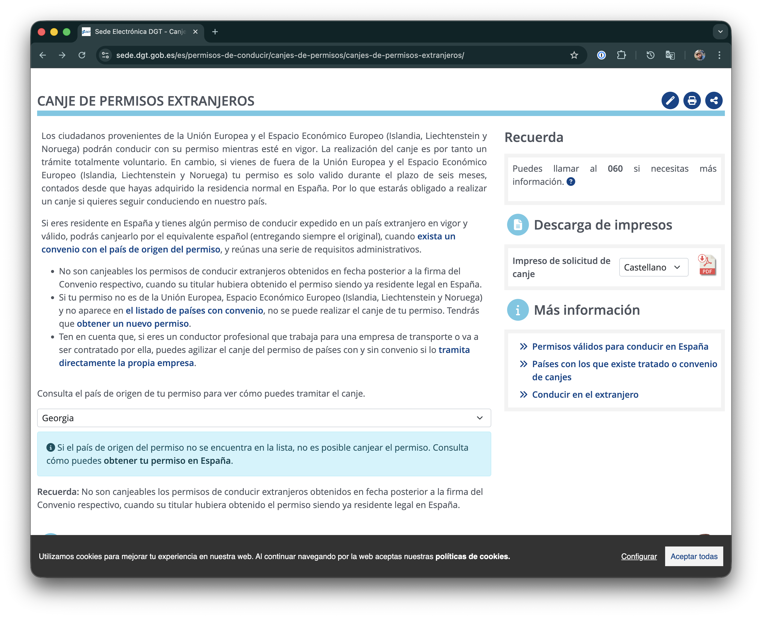Screen dimensions: 762x618
Task: Open the 1Password extension icon
Action: tap(602, 55)
